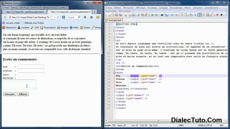Click the Record macro red dot icon

(x=217, y=15)
